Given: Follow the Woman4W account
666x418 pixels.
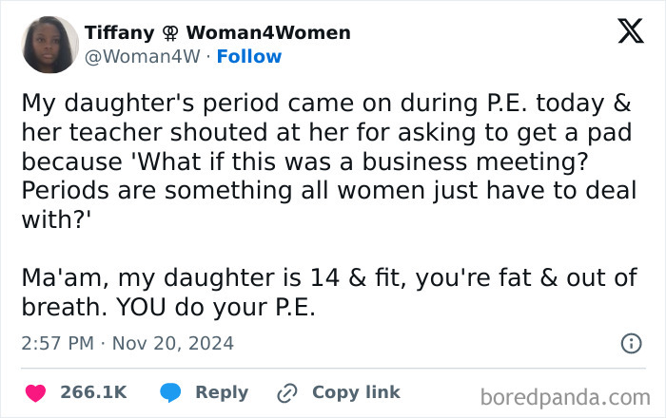Looking at the screenshot, I should click(x=249, y=56).
